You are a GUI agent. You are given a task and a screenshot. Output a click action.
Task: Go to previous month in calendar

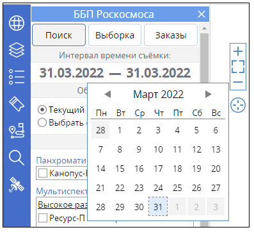[x=107, y=94]
